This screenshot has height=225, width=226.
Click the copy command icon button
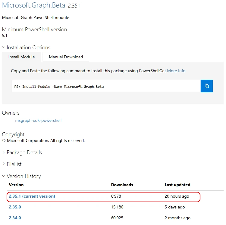click(x=207, y=86)
